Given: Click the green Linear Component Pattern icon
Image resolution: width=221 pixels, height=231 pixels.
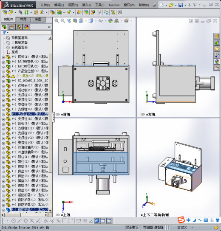Looking at the screenshot, I should tap(26, 12).
